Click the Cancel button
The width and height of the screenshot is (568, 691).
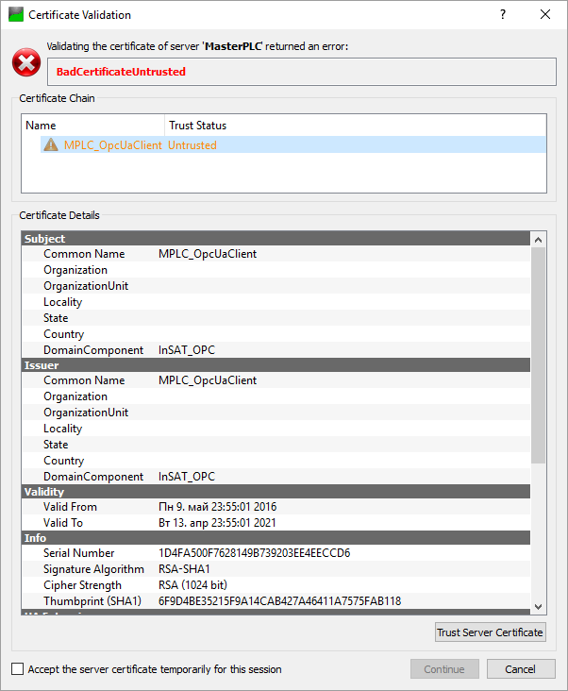[521, 669]
